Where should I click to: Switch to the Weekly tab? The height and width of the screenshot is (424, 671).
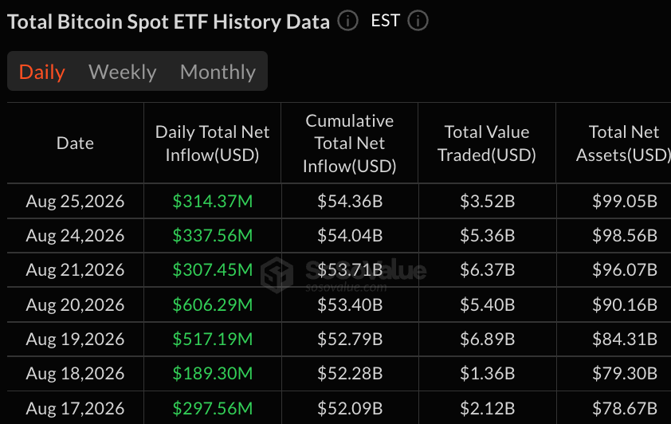pos(123,72)
